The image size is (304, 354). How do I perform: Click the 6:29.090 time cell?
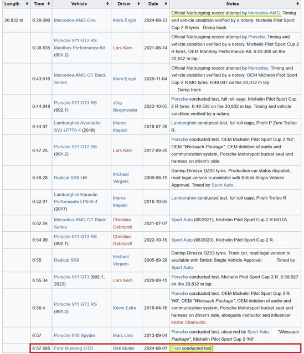tap(41, 20)
